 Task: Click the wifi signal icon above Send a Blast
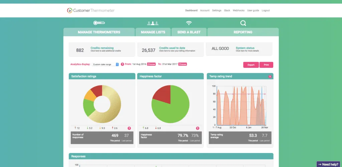189,23
